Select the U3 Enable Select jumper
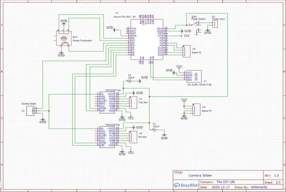The width and height of the screenshot is (286, 192). pos(34,111)
